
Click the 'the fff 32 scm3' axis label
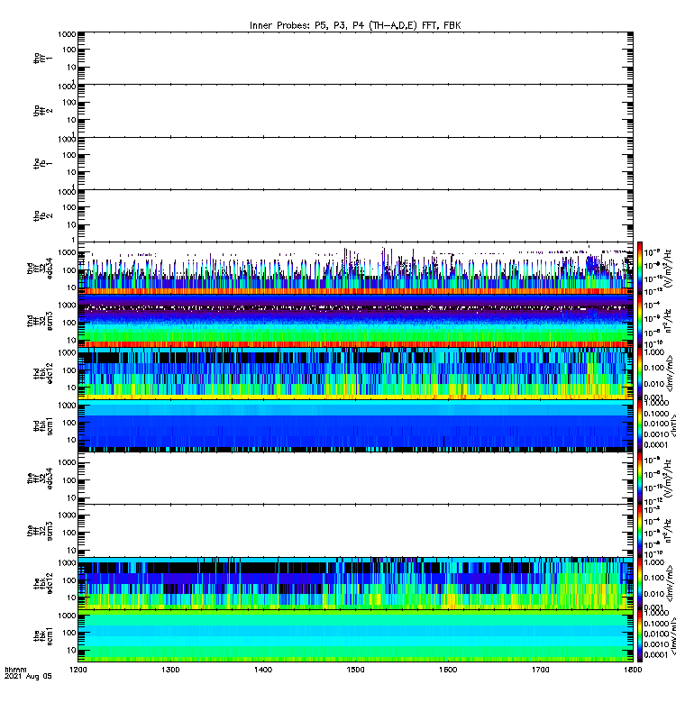point(40,531)
